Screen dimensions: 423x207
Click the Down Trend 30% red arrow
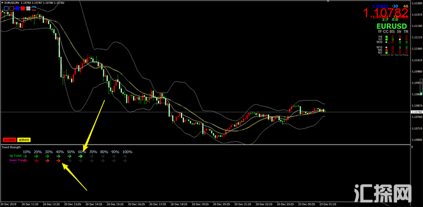point(47,161)
